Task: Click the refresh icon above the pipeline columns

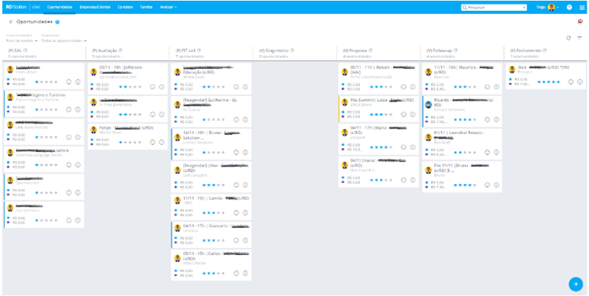Action: tap(568, 37)
